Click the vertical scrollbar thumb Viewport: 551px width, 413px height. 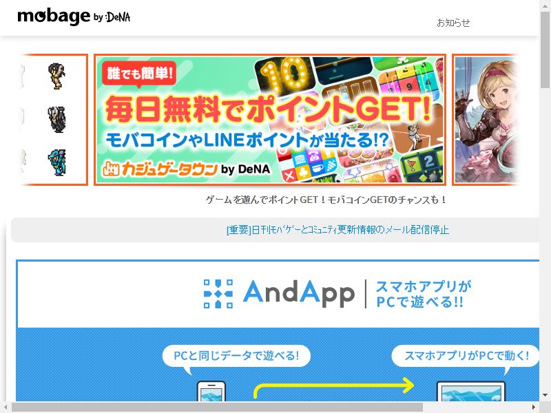pos(545,49)
